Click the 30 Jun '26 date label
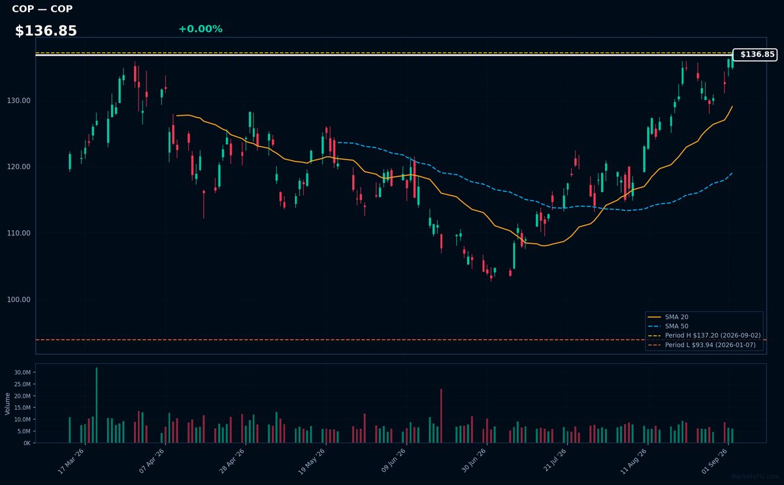The width and height of the screenshot is (784, 485). coord(474,461)
